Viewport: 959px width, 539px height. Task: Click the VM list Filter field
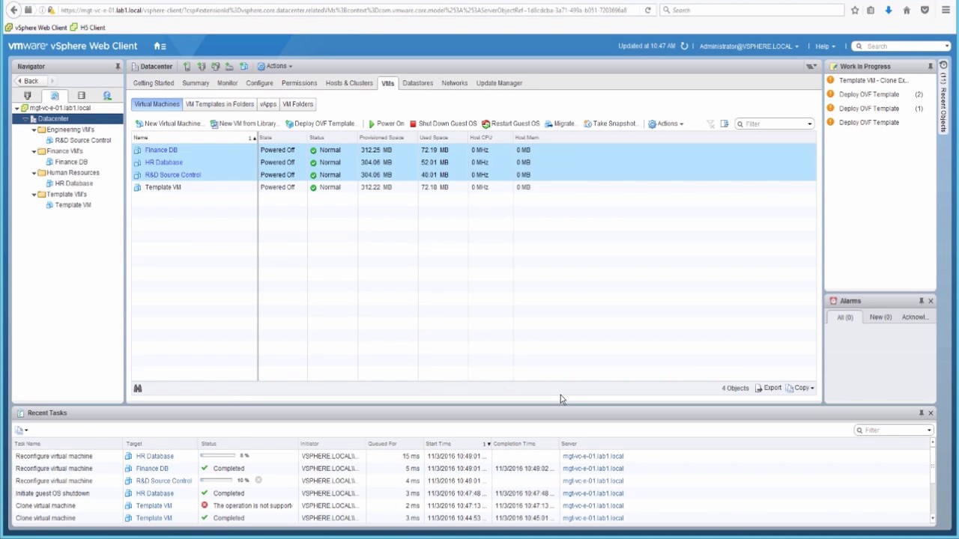[x=774, y=124]
